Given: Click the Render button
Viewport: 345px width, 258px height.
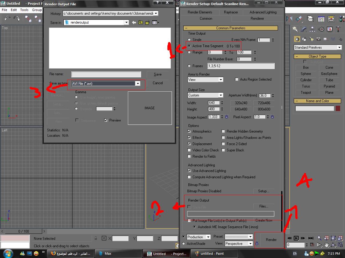Looking at the screenshot, I should pos(271,240).
